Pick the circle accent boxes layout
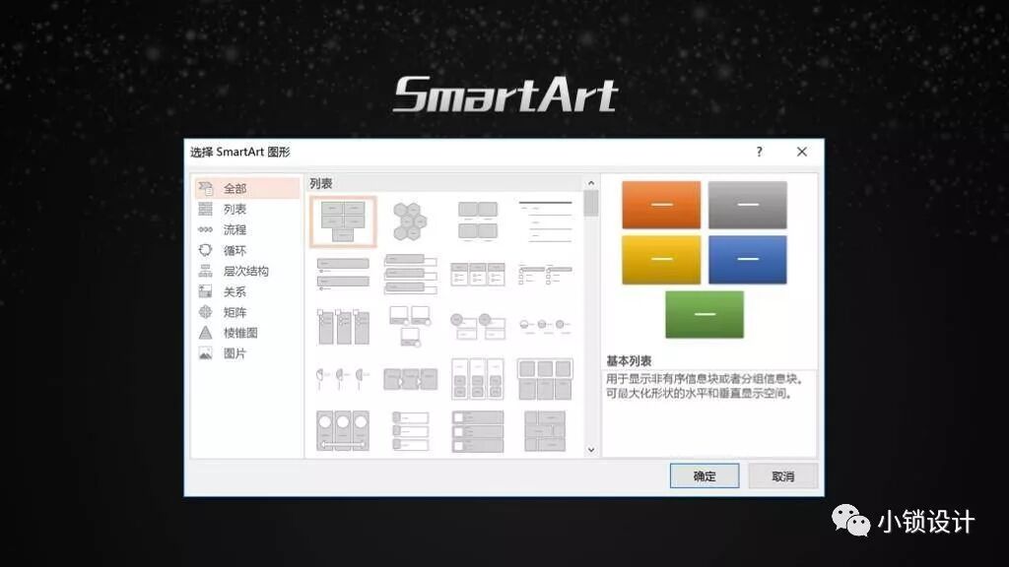The width and height of the screenshot is (1009, 567). point(478,326)
